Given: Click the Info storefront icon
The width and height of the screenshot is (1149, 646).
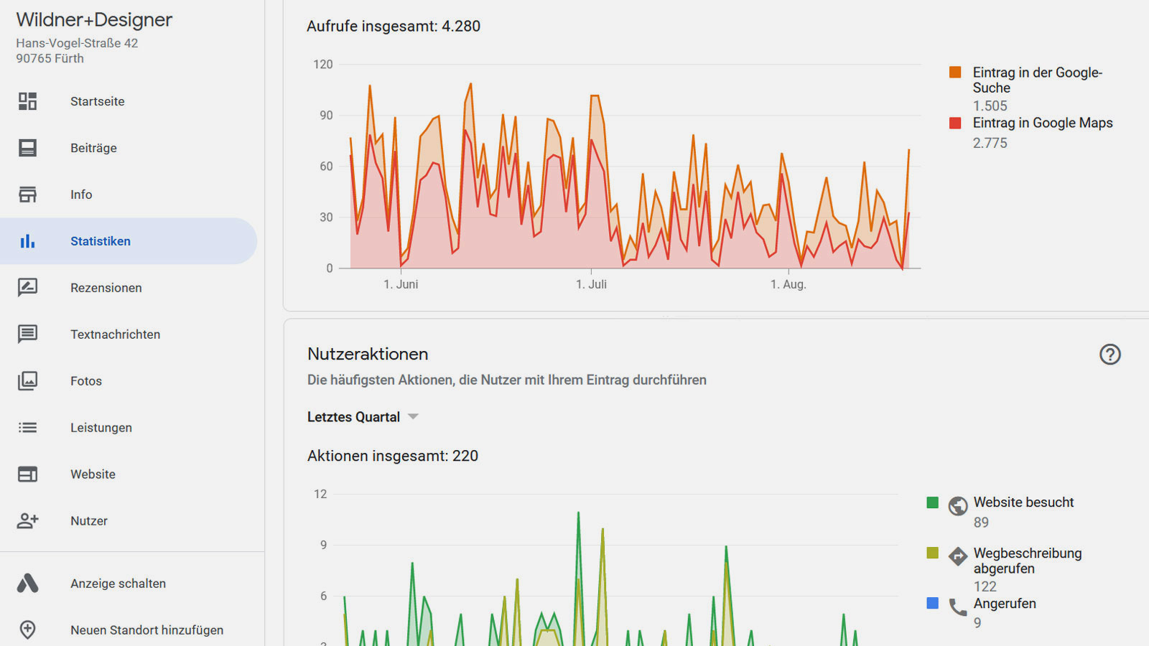Looking at the screenshot, I should coord(27,195).
